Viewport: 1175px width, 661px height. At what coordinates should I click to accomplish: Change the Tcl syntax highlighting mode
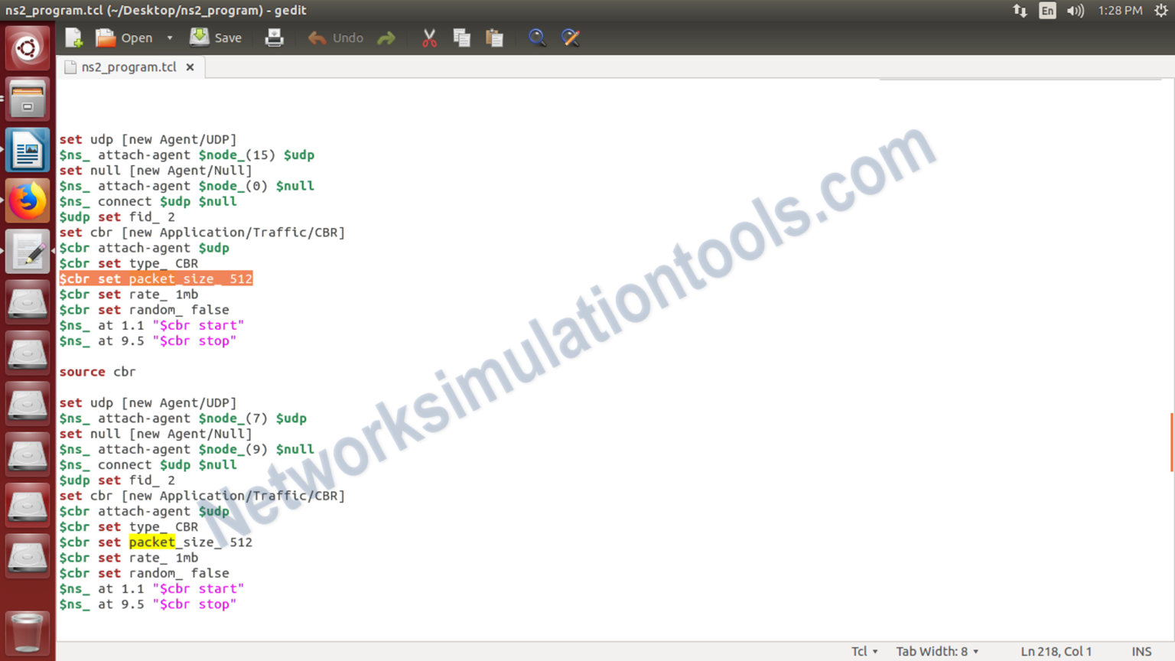click(862, 651)
